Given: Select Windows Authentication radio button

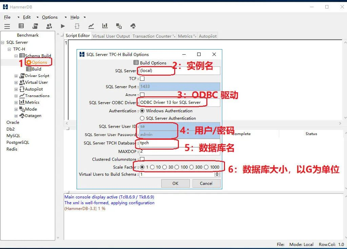Looking at the screenshot, I should pyautogui.click(x=142, y=111).
